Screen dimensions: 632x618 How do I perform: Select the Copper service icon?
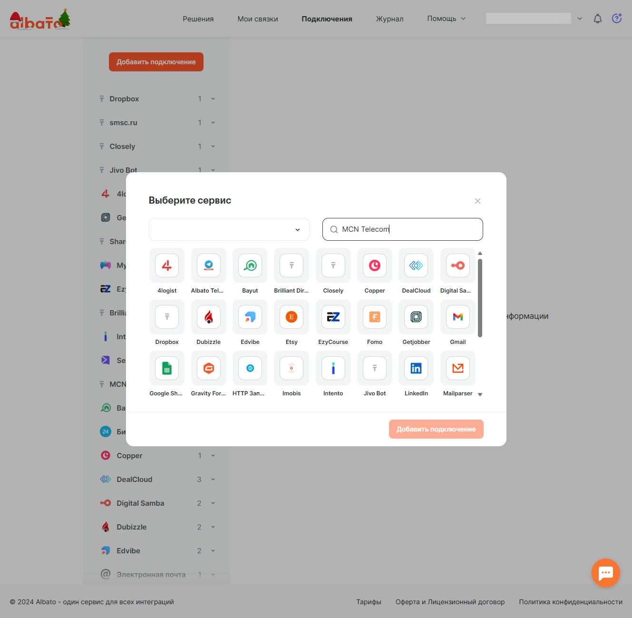(x=375, y=265)
